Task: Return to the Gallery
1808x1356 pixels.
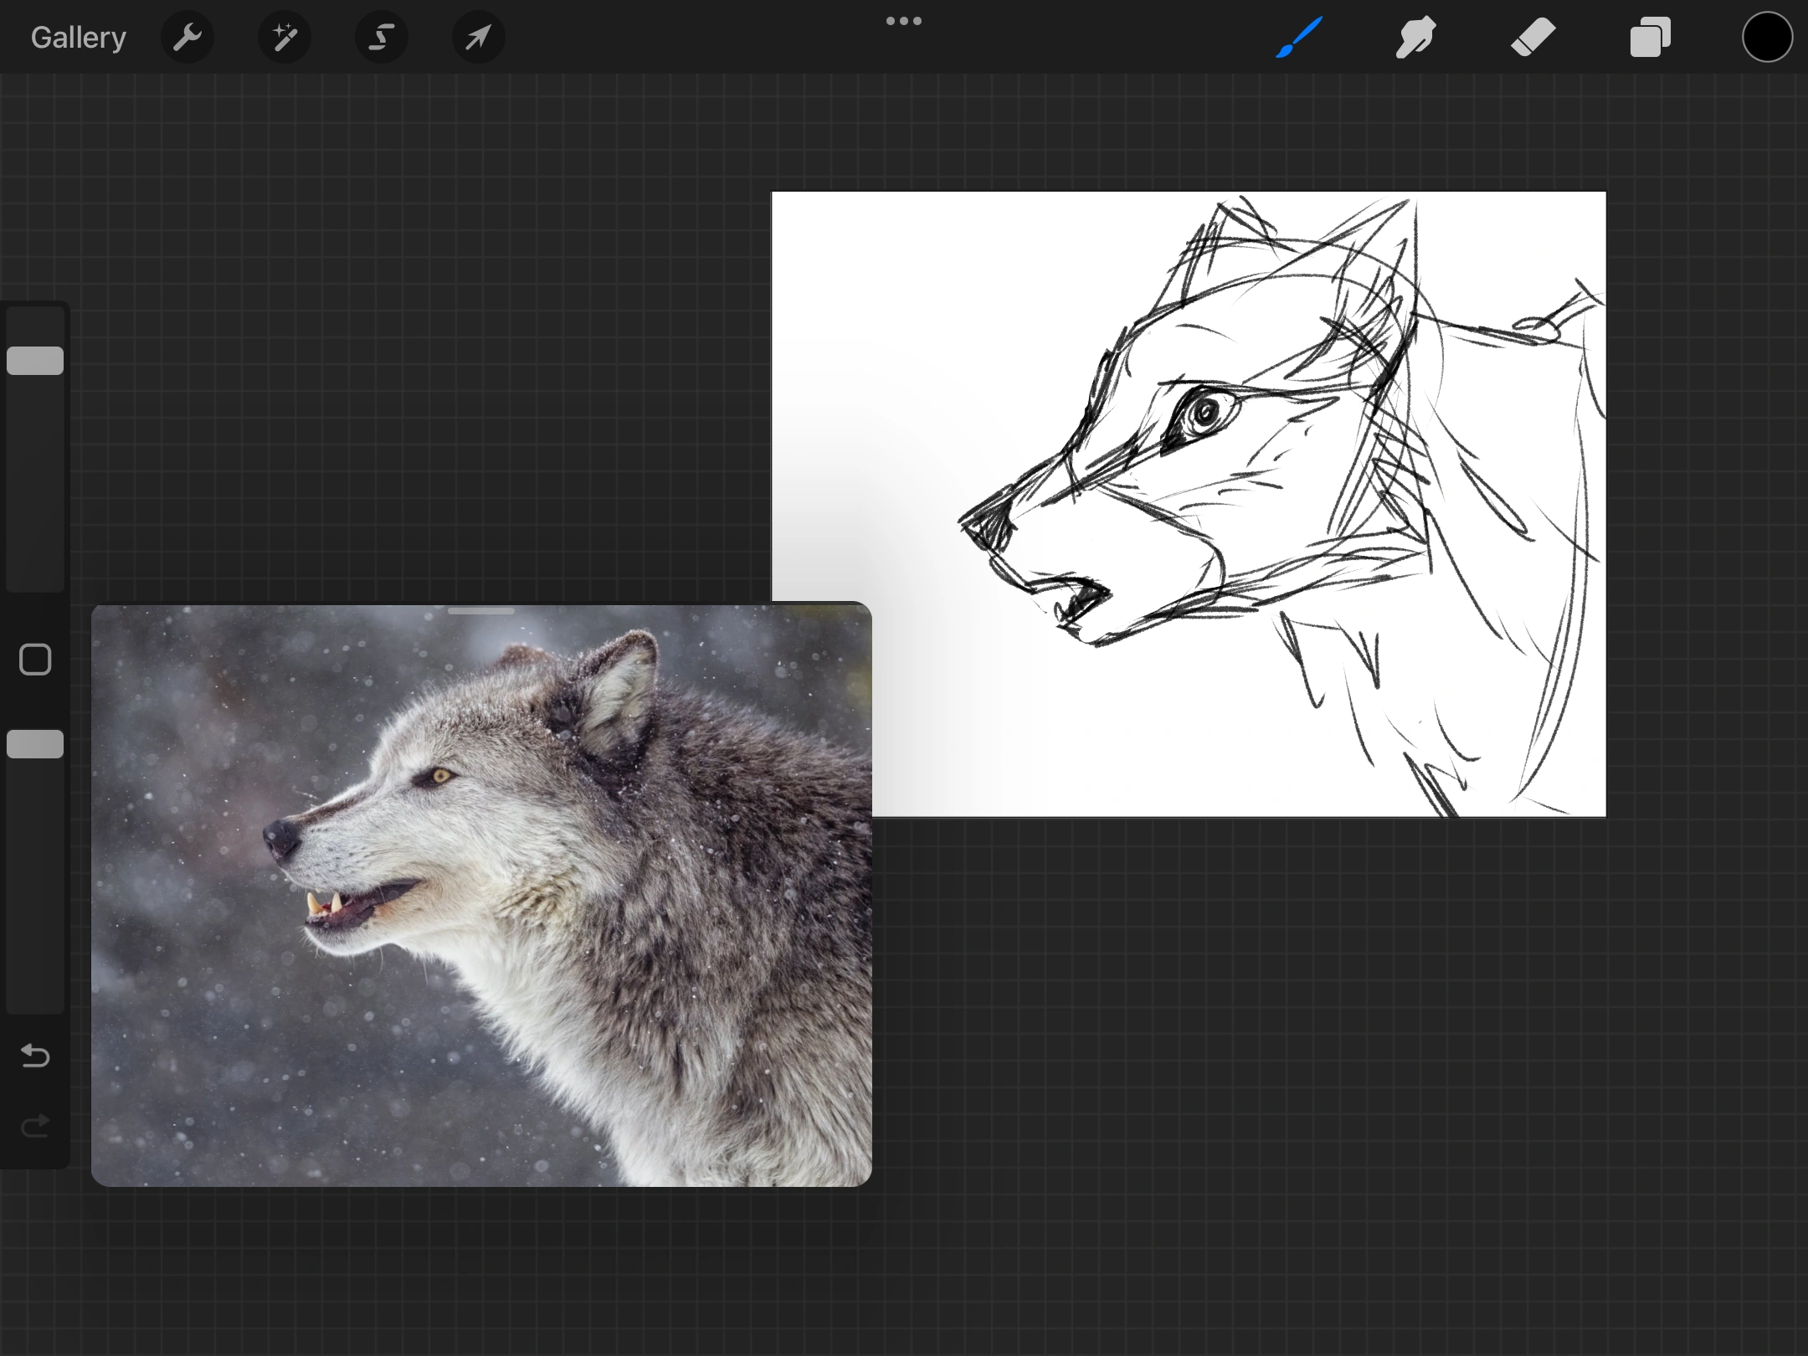Action: coord(79,38)
